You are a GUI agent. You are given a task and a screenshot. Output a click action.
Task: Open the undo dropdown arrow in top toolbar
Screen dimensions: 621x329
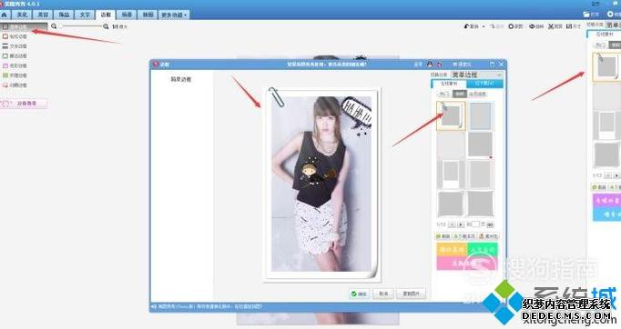[x=484, y=26]
